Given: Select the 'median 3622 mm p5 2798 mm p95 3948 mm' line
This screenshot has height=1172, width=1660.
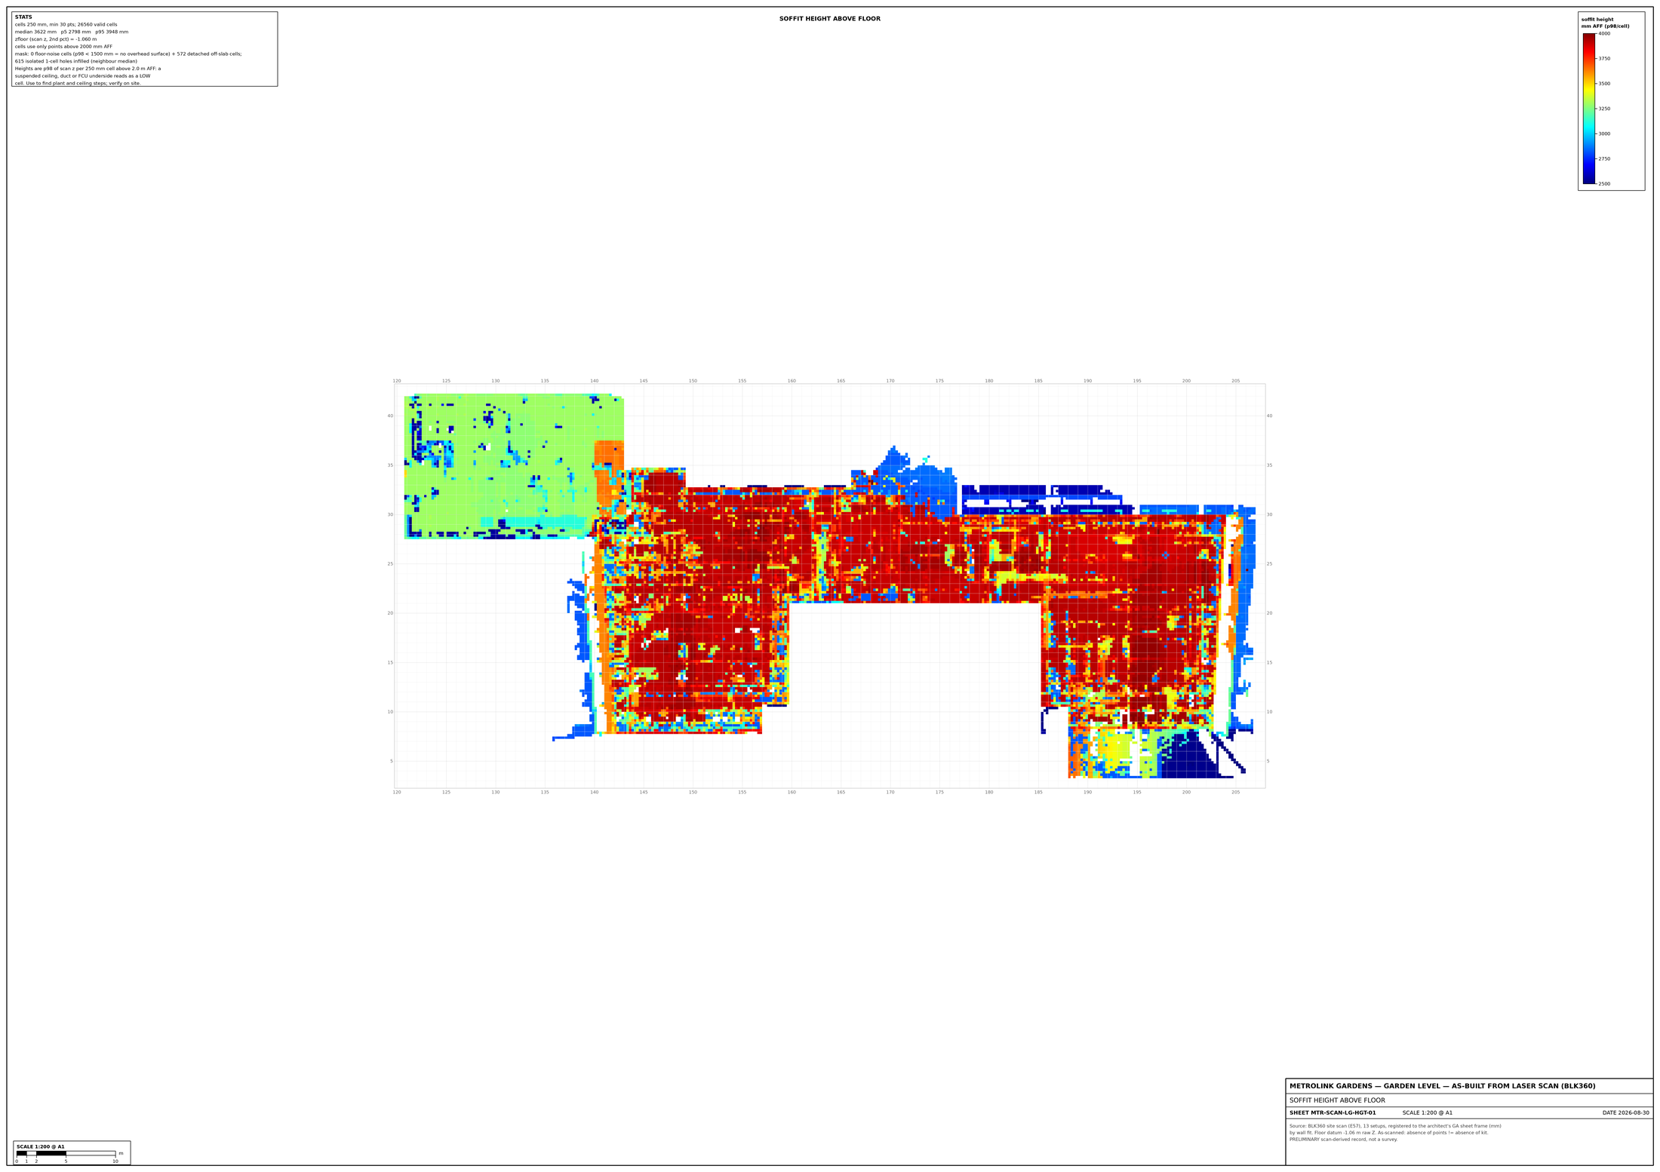Looking at the screenshot, I should coord(72,32).
